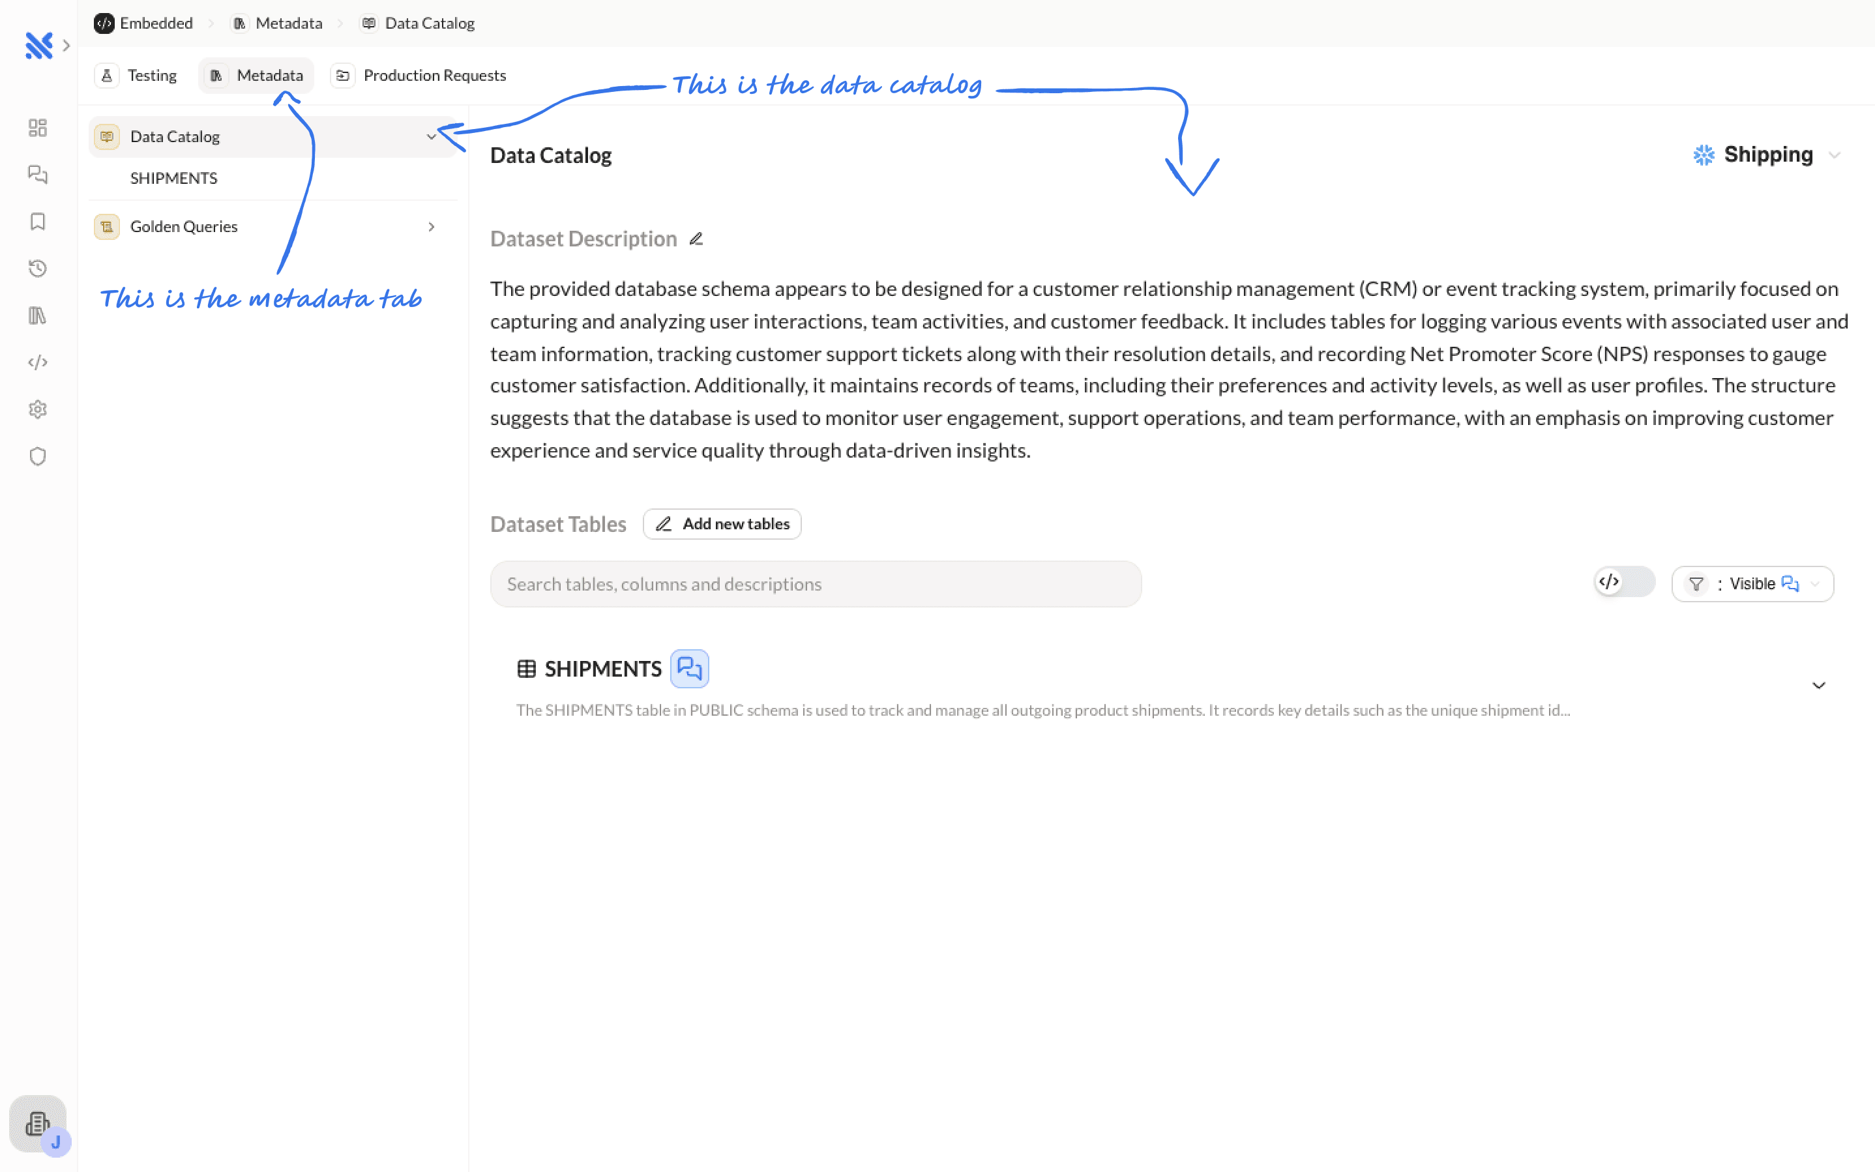This screenshot has width=1875, height=1172.
Task: Click the Add new tables button
Action: (722, 524)
